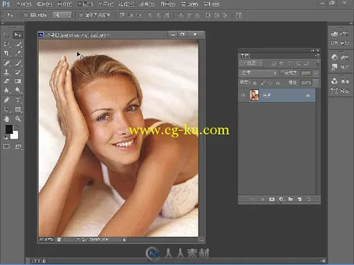Filter for adjustment layers
Screen dimensions: 354x265
[x=281, y=63]
